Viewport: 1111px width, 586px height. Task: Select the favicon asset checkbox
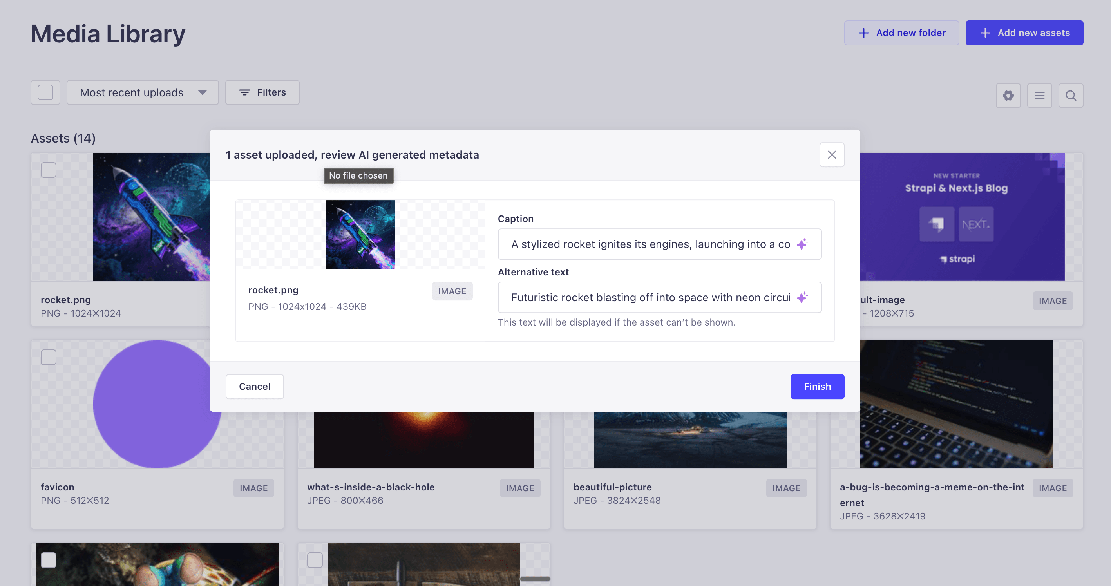48,357
